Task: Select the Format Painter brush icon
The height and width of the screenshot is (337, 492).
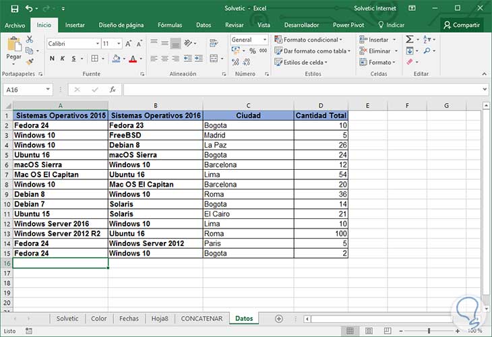Action: click(x=30, y=62)
